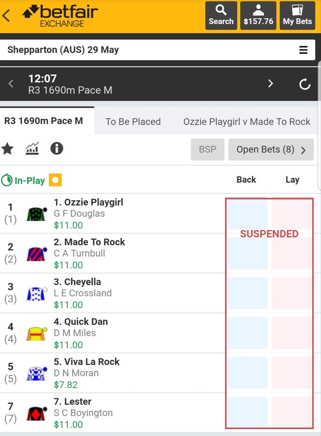Switch to Ozzie Playgirl v Made To Rock tab
321x436 pixels.
(247, 121)
